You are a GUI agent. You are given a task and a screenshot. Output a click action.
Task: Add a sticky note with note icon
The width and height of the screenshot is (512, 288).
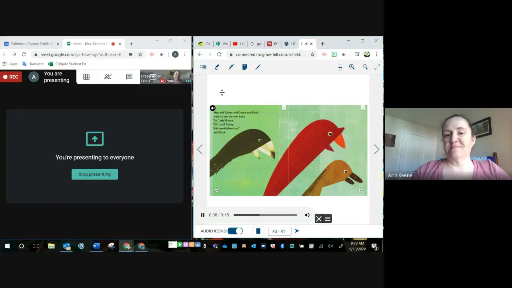(x=244, y=67)
